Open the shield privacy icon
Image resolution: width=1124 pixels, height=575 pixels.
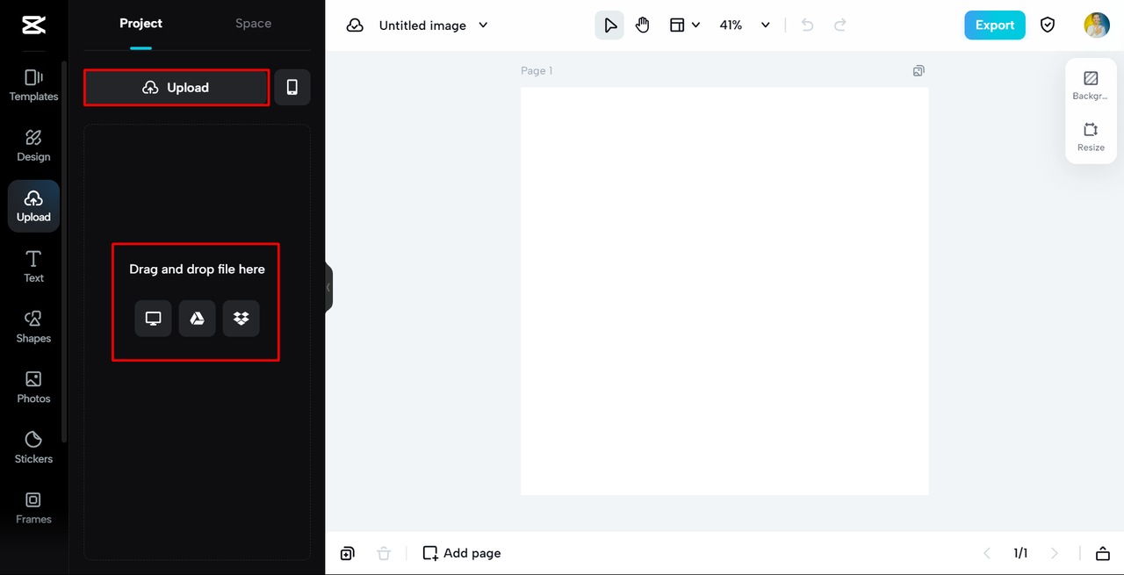pyautogui.click(x=1048, y=25)
